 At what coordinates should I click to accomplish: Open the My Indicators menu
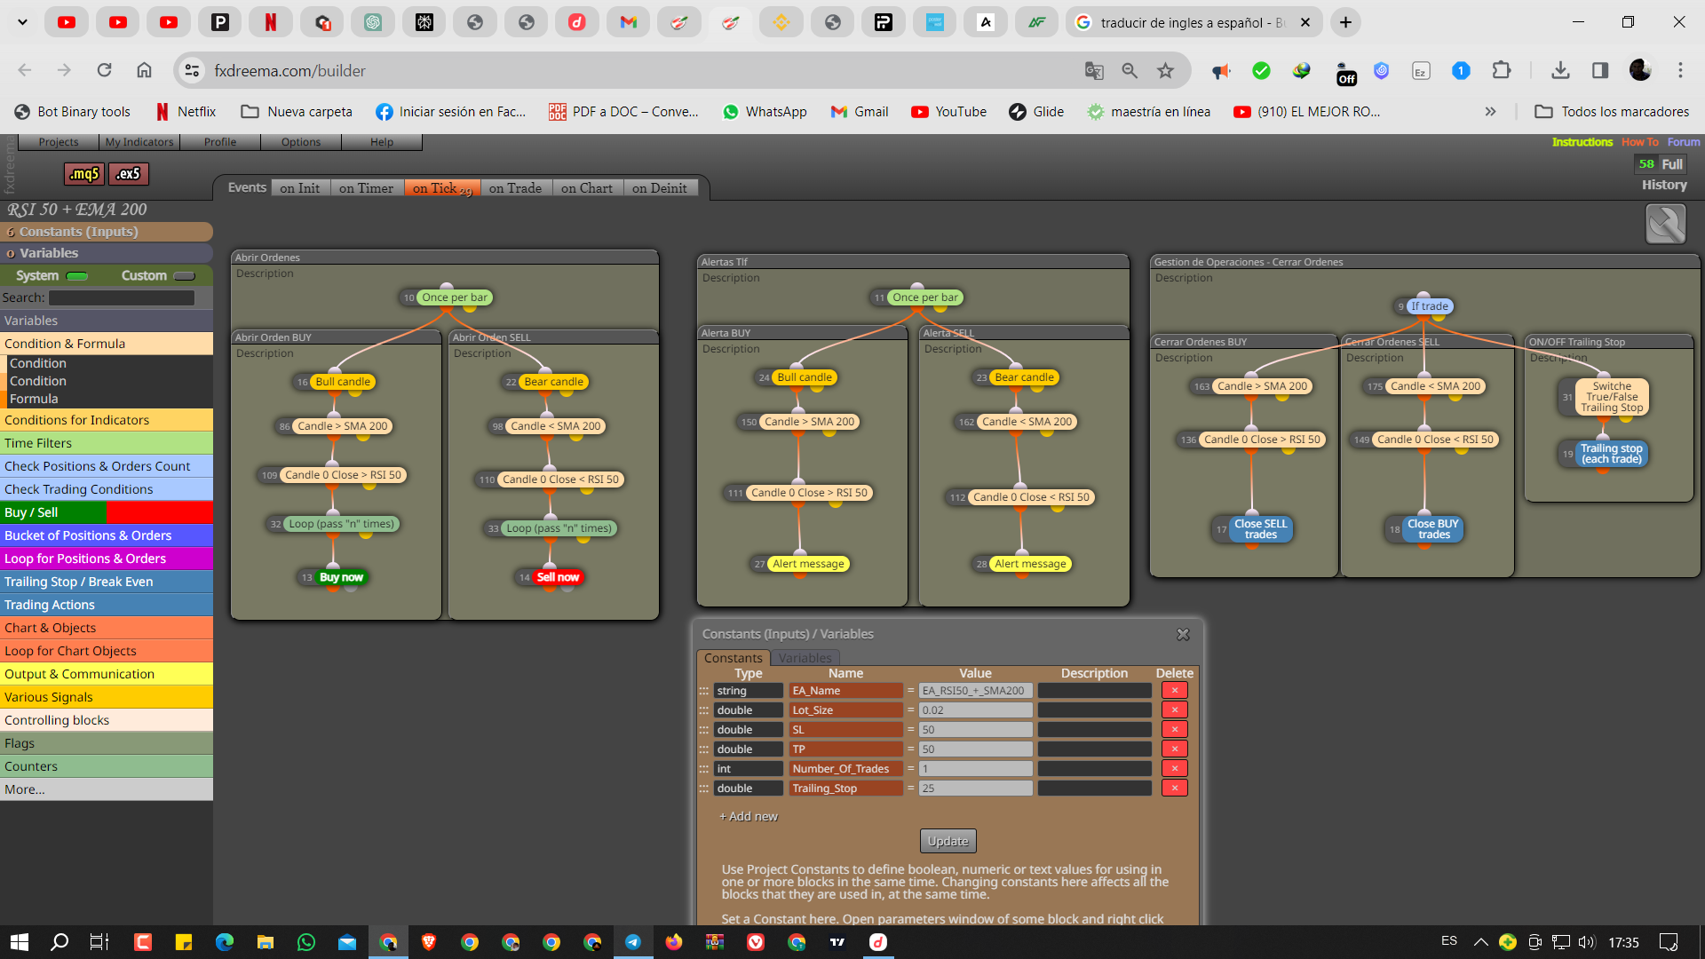139,142
